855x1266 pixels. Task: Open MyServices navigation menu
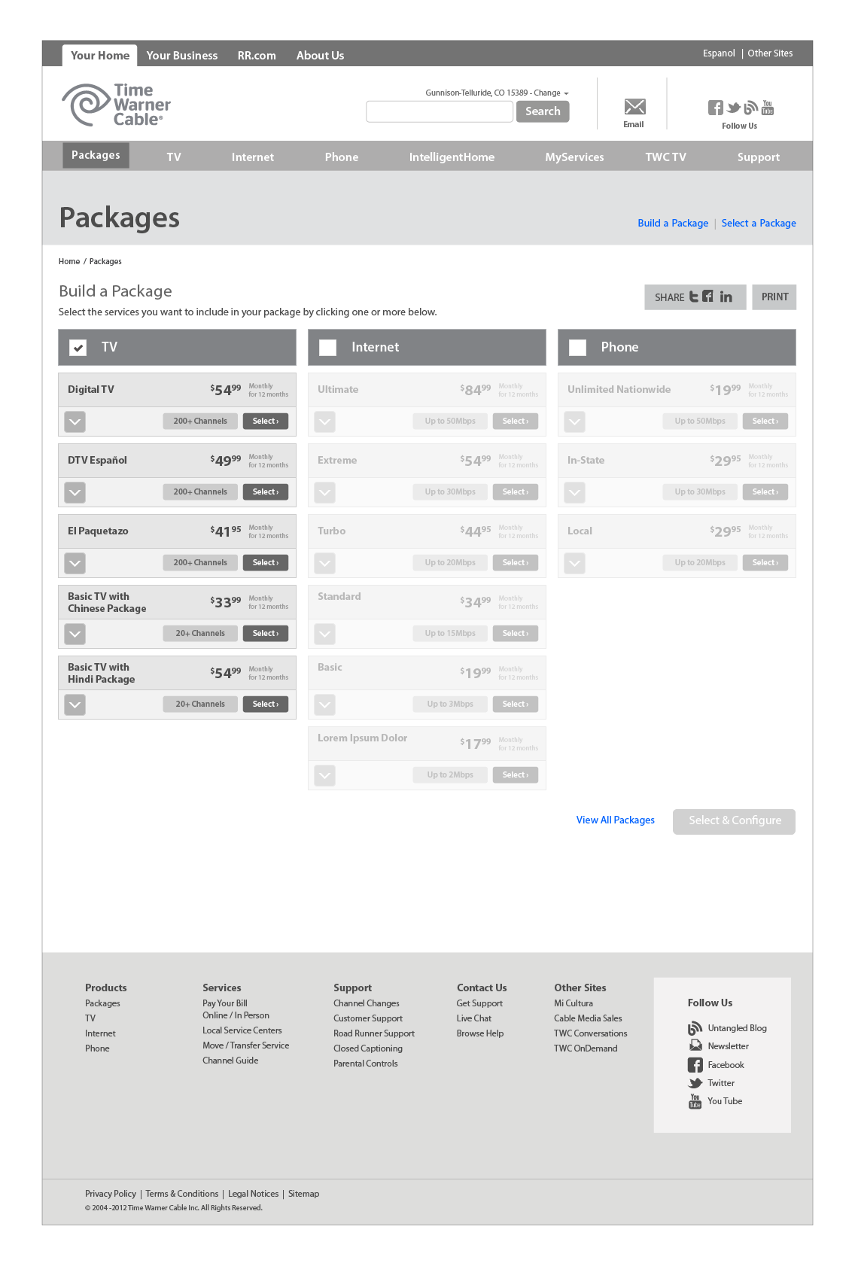(x=574, y=157)
